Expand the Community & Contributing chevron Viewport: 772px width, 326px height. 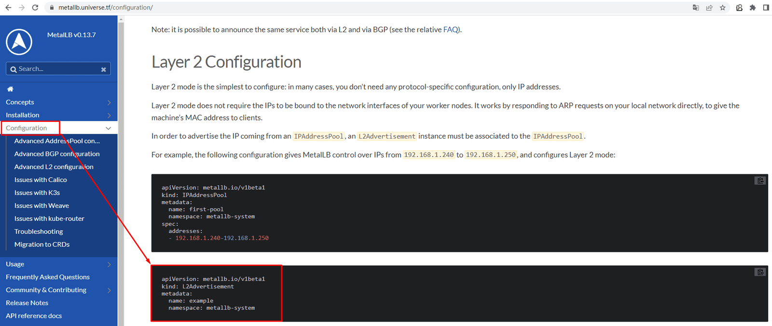(x=109, y=290)
